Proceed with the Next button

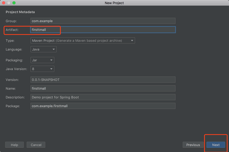tap(216, 145)
